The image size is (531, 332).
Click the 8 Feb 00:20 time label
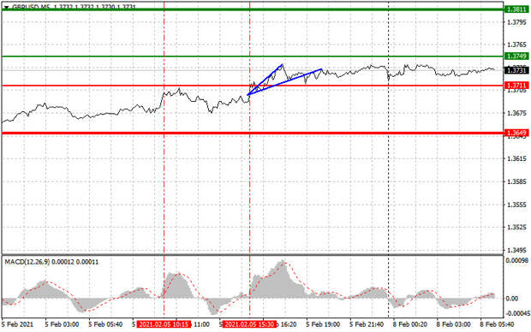coord(409,324)
